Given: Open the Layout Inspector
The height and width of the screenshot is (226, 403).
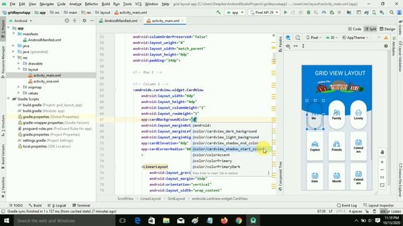Looking at the screenshot, I should (378, 205).
